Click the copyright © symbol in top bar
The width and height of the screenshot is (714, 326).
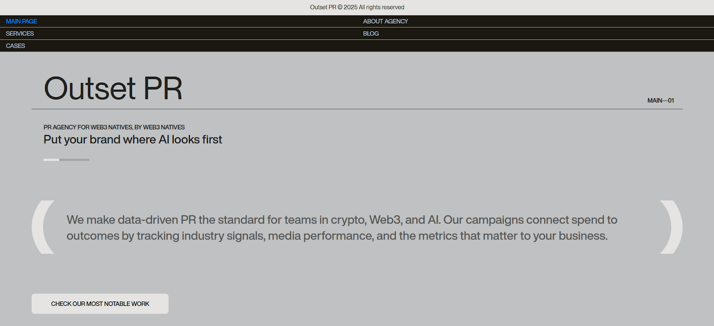tap(340, 7)
